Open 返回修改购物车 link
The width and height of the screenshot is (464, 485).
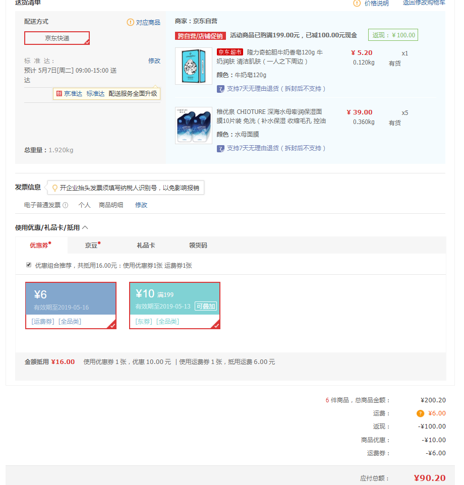point(424,3)
